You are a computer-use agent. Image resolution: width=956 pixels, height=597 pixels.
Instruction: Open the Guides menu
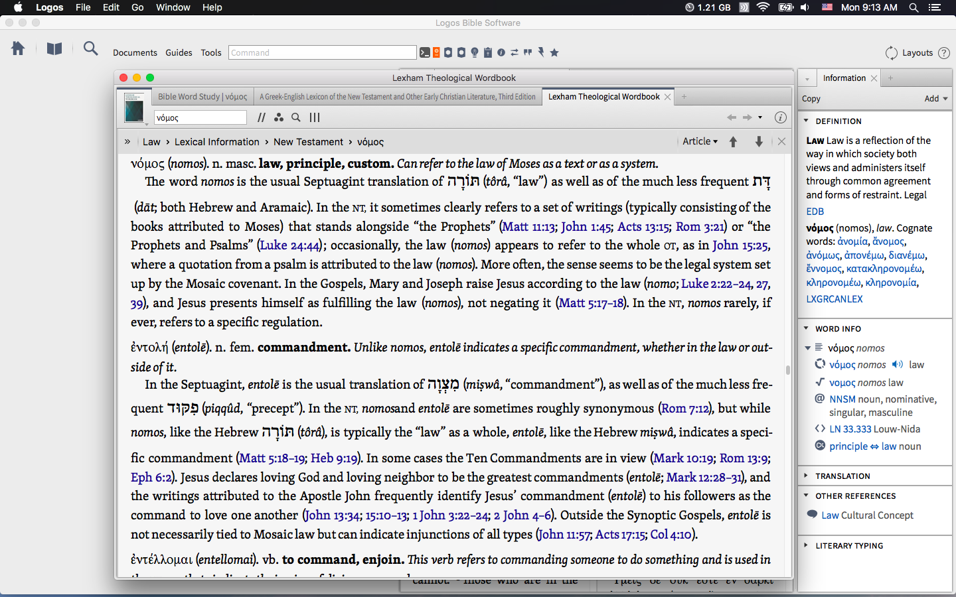pos(179,52)
